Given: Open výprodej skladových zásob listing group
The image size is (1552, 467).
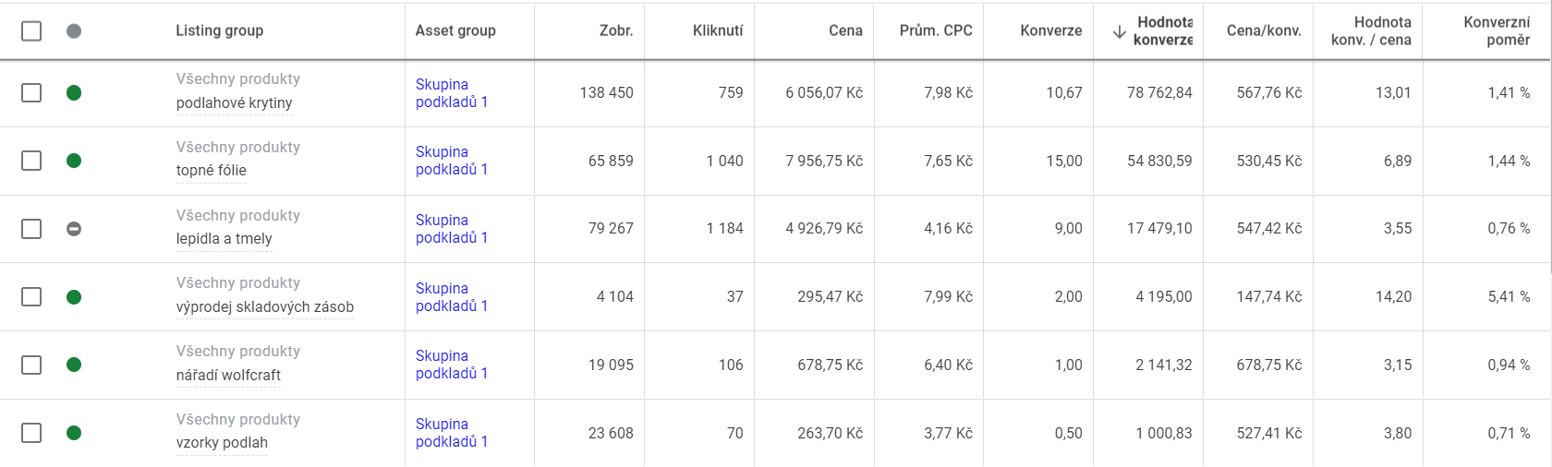Looking at the screenshot, I should [265, 307].
